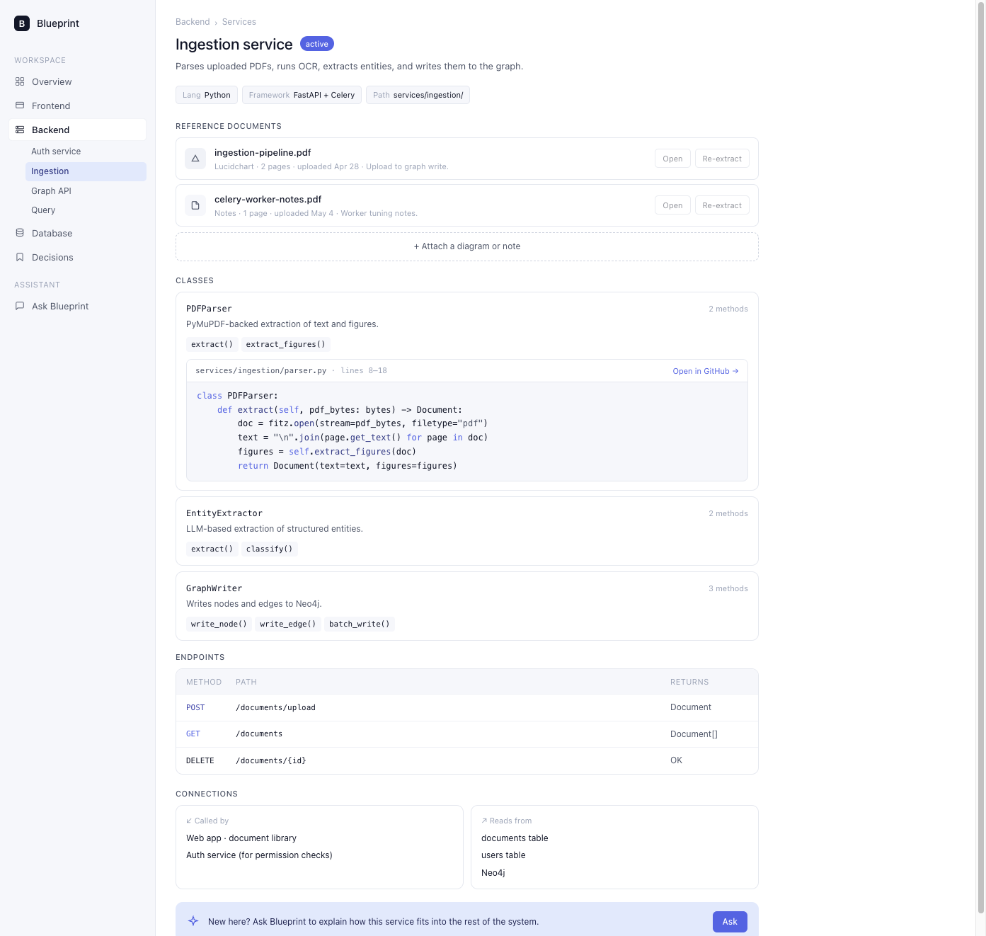This screenshot has height=936, width=986.
Task: Click the file icon of celery-worker-notes.pdf
Action: click(195, 205)
